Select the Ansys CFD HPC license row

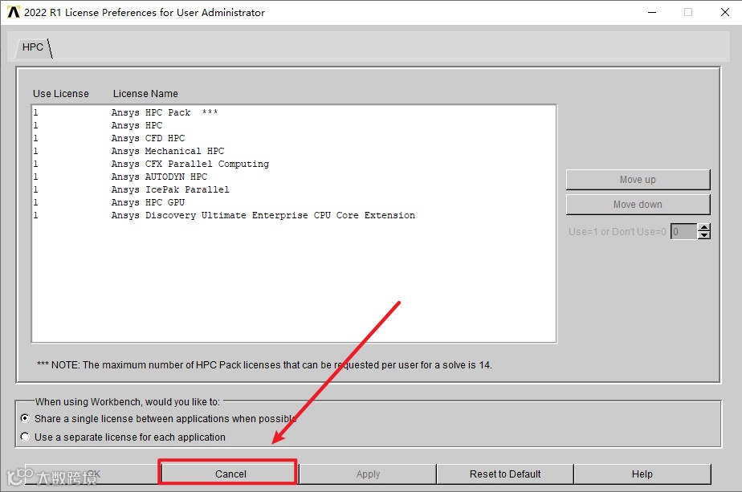(x=293, y=138)
